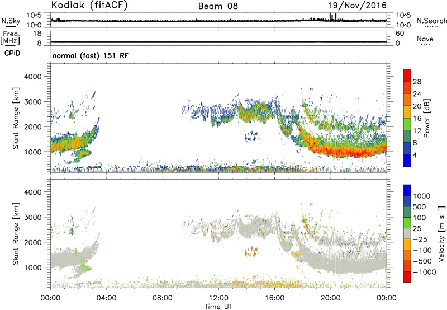Image resolution: width=447 pixels, height=310 pixels.
Task: Click the '16:00' time tick label
Action: point(274,298)
